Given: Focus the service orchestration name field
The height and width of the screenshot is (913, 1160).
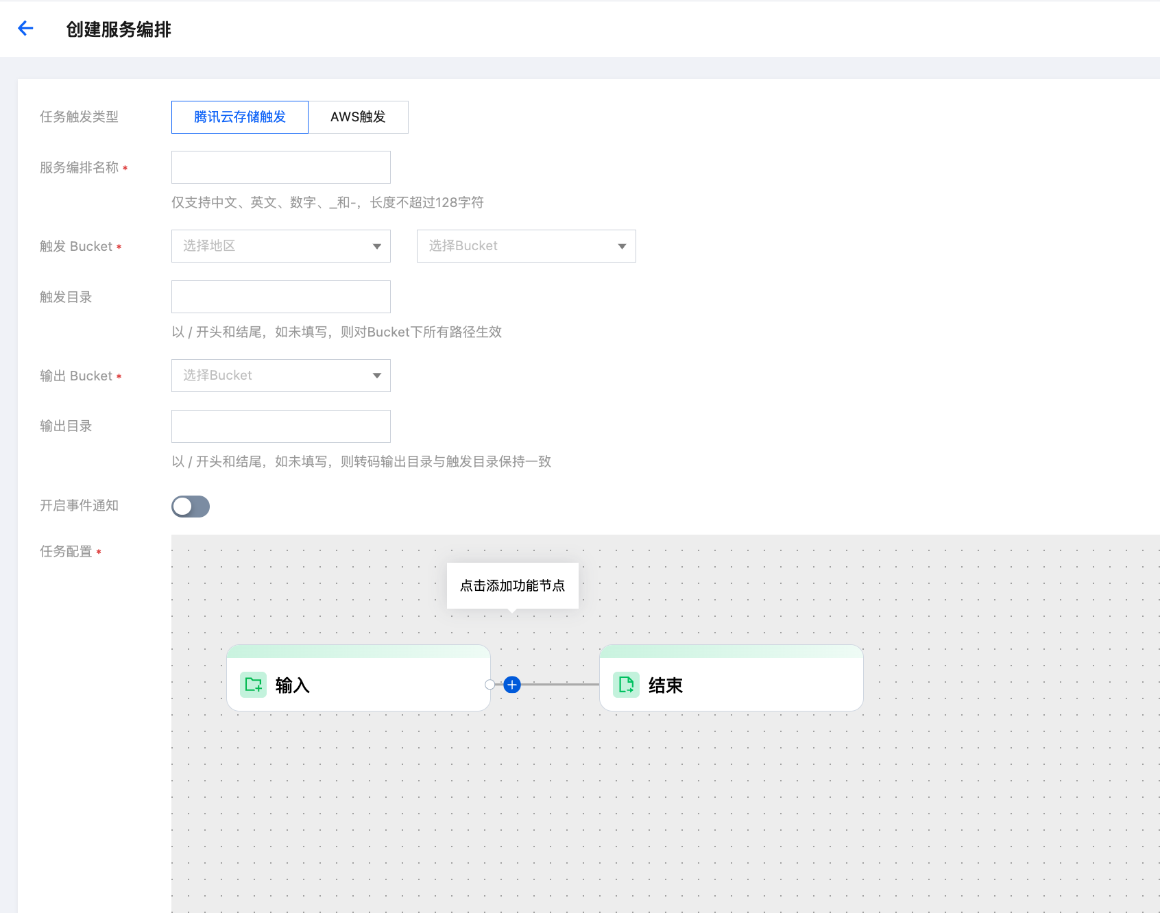Looking at the screenshot, I should pyautogui.click(x=280, y=167).
